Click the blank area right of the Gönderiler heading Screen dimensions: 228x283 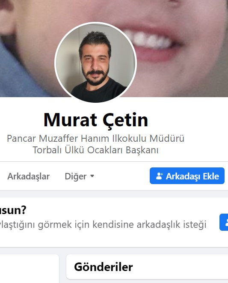pyautogui.click(x=181, y=267)
